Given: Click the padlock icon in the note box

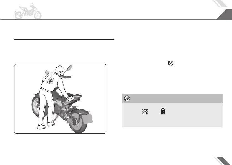Looking at the screenshot, I should pyautogui.click(x=163, y=111).
